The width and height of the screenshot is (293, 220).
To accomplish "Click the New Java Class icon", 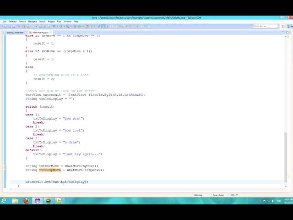I will click(79, 27).
